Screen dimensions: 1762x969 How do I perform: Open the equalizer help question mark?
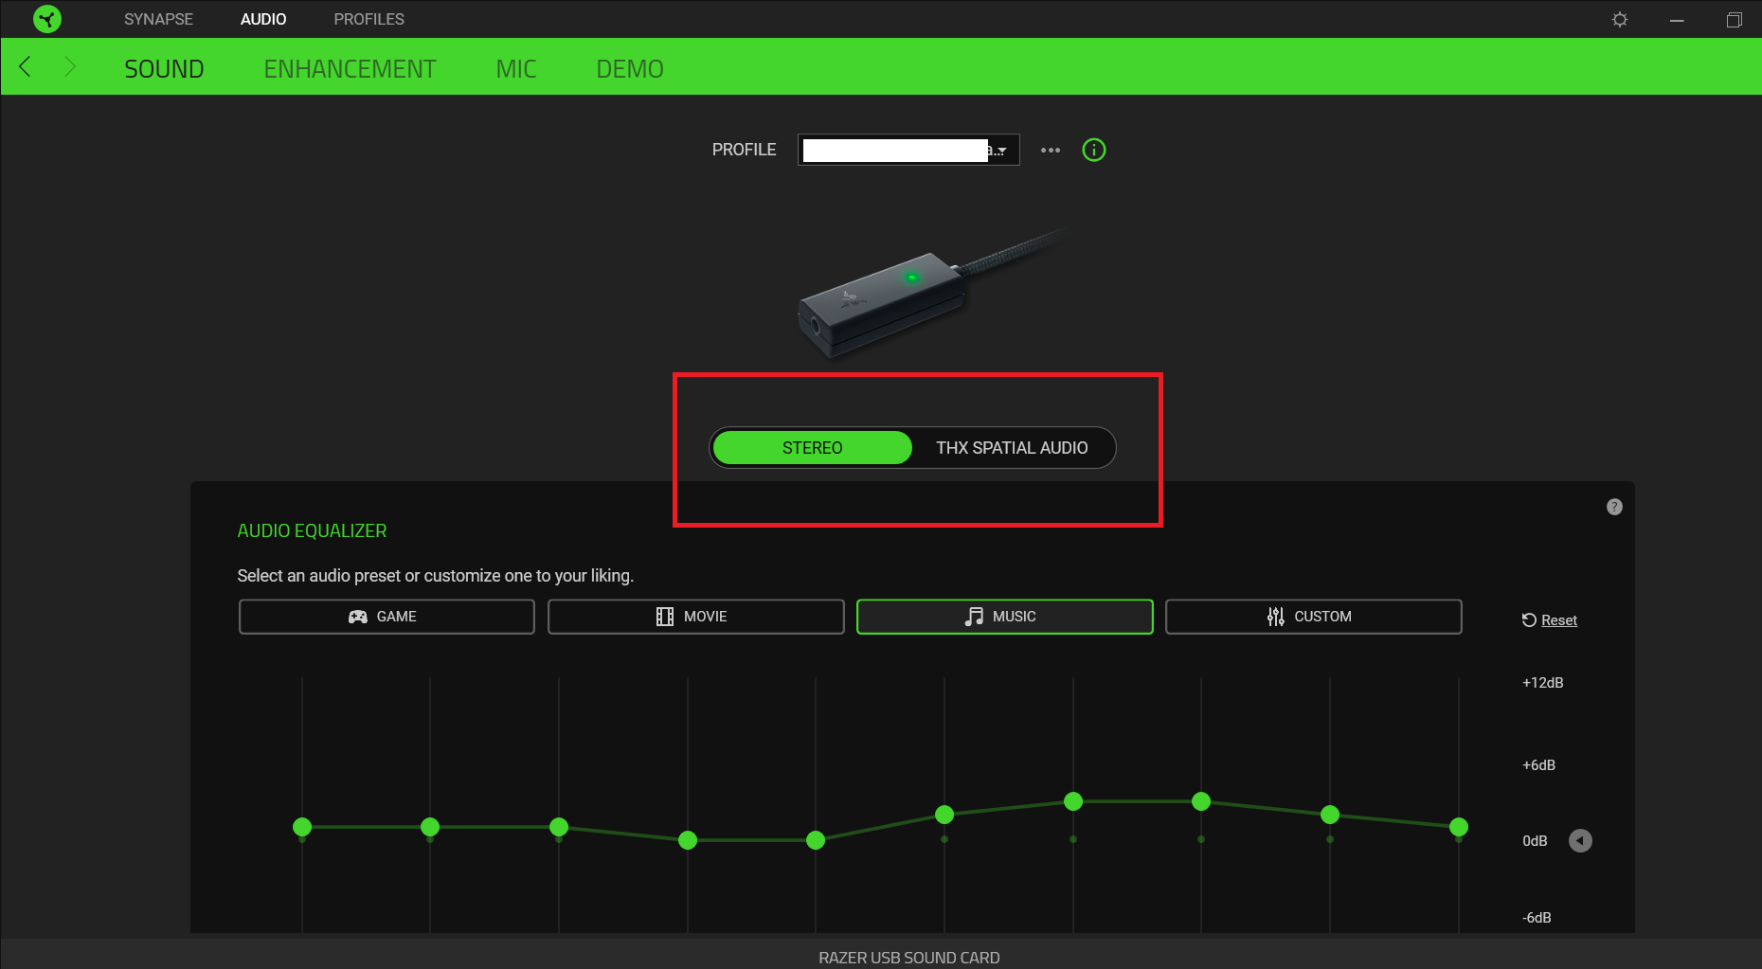[1614, 507]
